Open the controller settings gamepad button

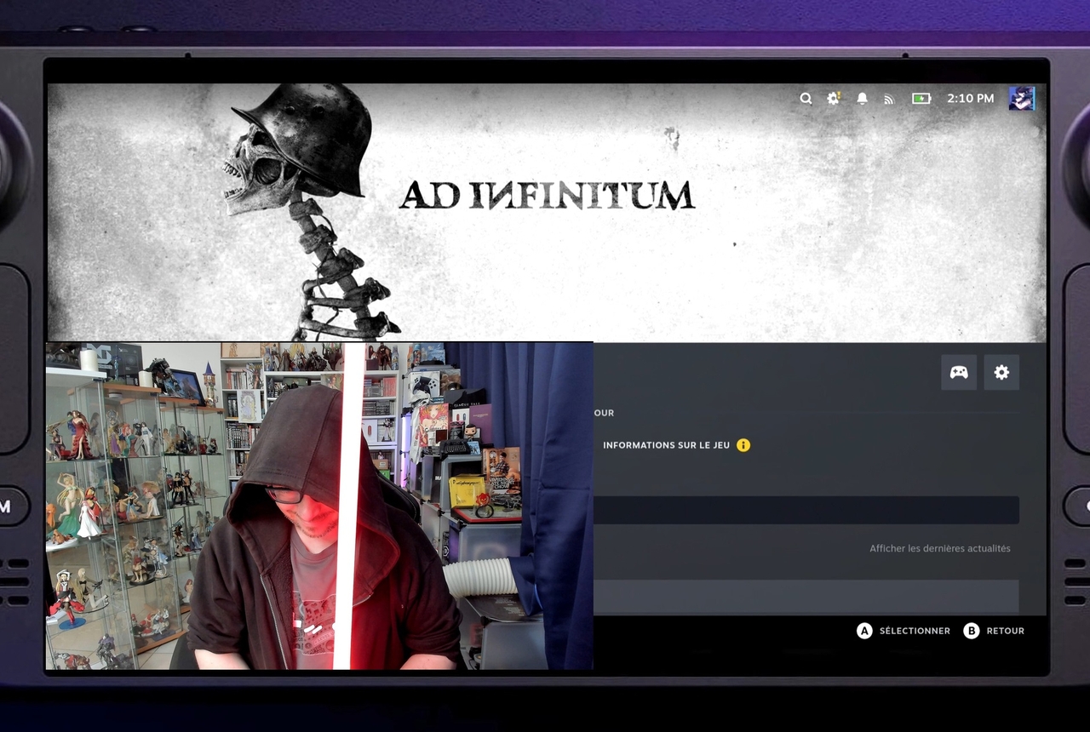[959, 373]
